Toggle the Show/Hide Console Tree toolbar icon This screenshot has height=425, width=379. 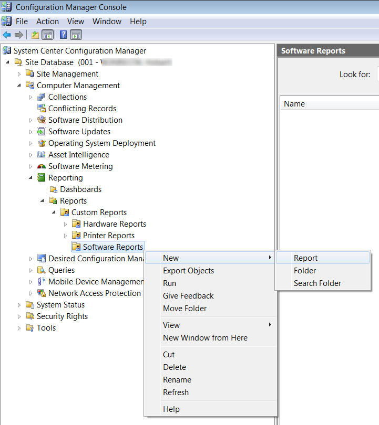click(48, 35)
